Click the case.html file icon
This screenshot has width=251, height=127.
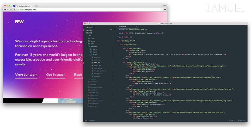tap(89, 84)
